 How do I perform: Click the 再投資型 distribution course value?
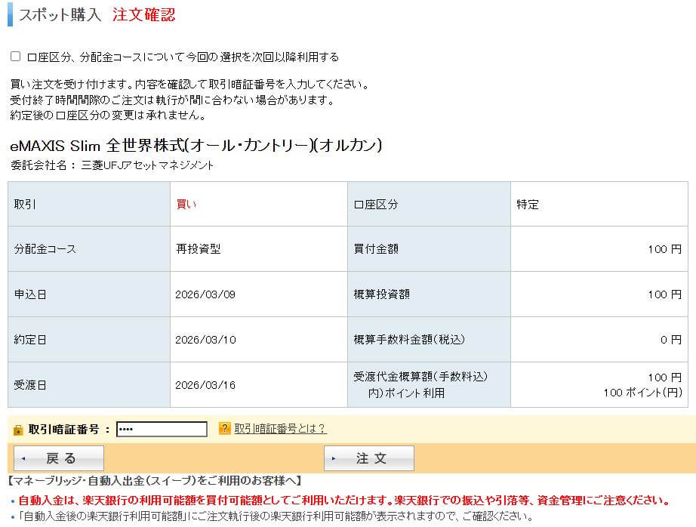click(198, 249)
